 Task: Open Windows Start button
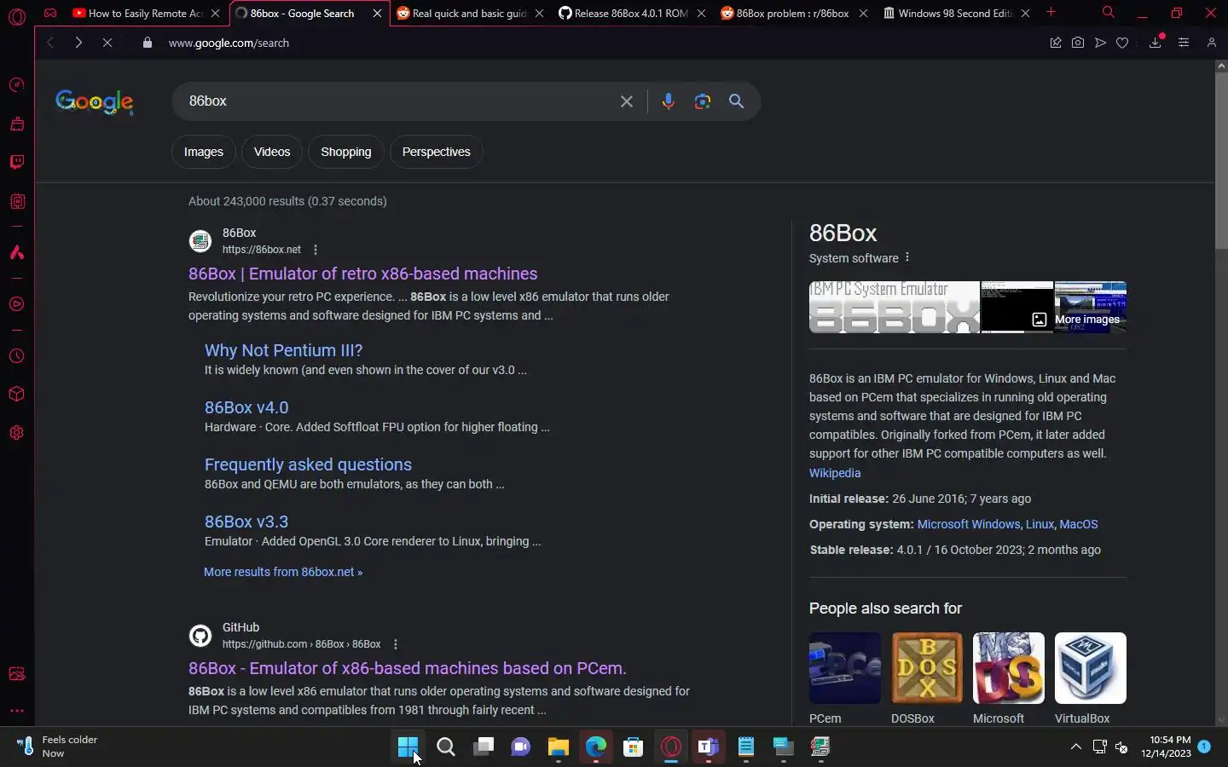(x=408, y=747)
